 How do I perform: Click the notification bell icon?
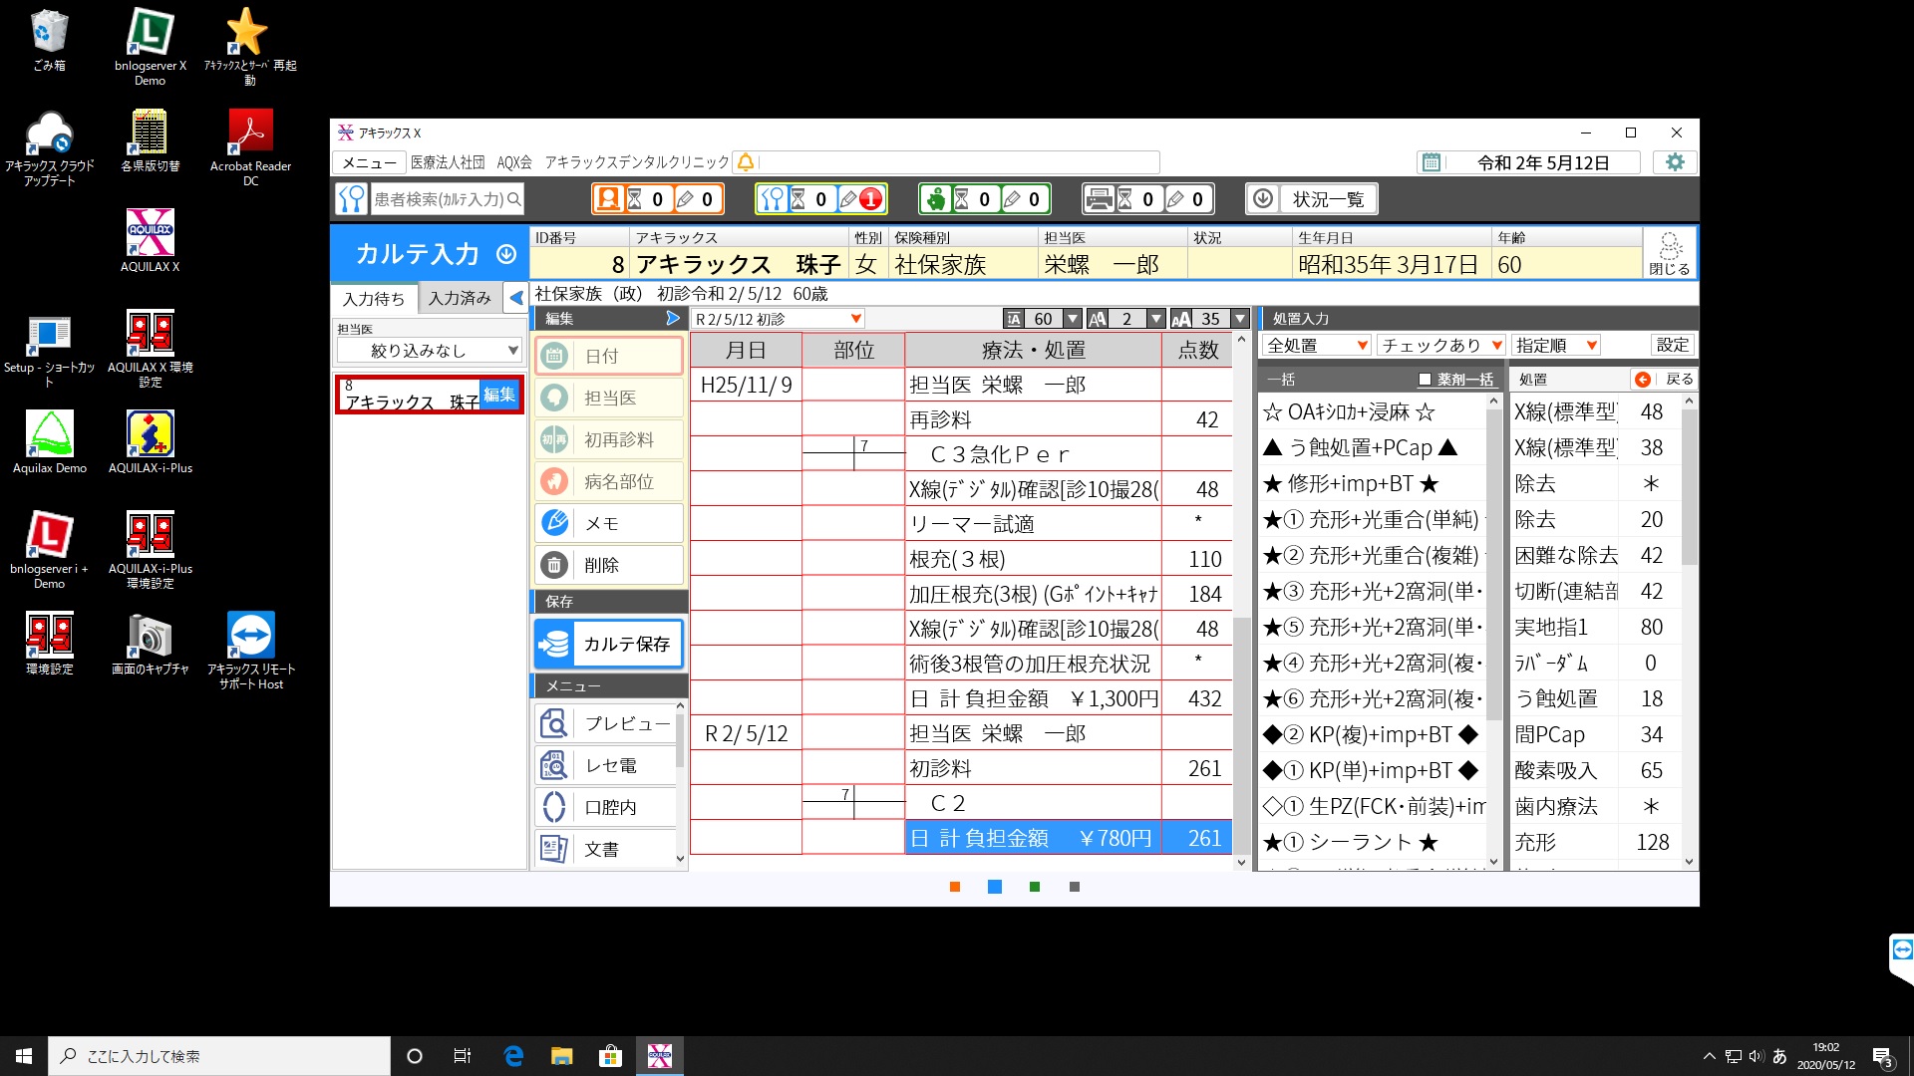[x=746, y=162]
